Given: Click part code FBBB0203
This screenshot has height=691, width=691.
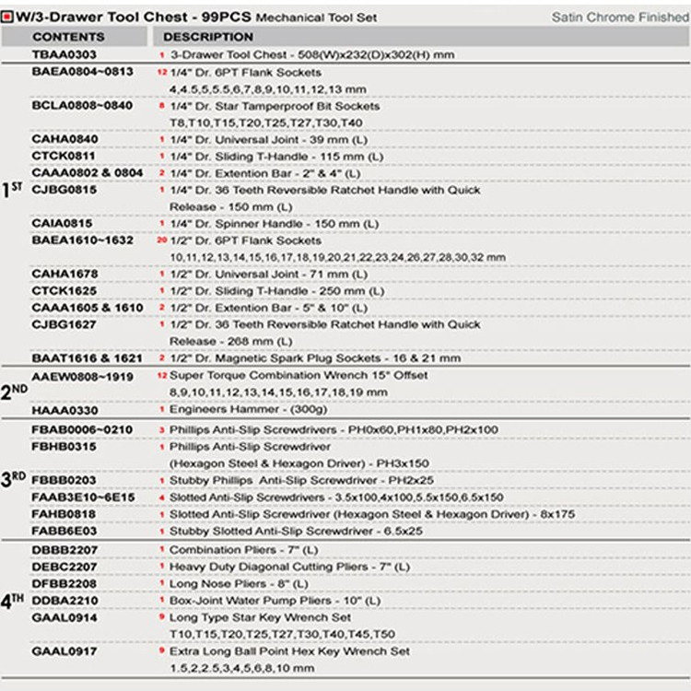Looking at the screenshot, I should tap(64, 481).
